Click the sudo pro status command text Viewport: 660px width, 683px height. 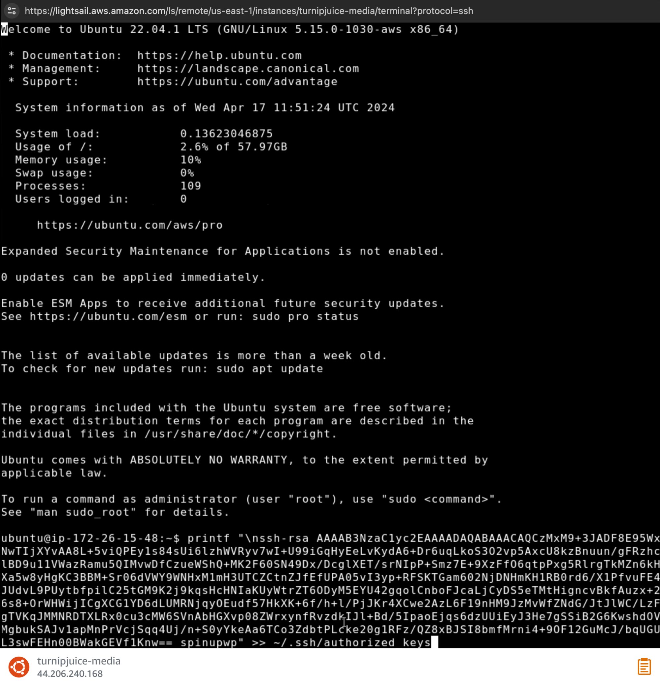tap(305, 316)
